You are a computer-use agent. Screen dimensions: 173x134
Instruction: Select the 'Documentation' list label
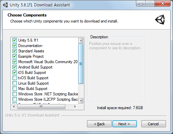[30, 46]
